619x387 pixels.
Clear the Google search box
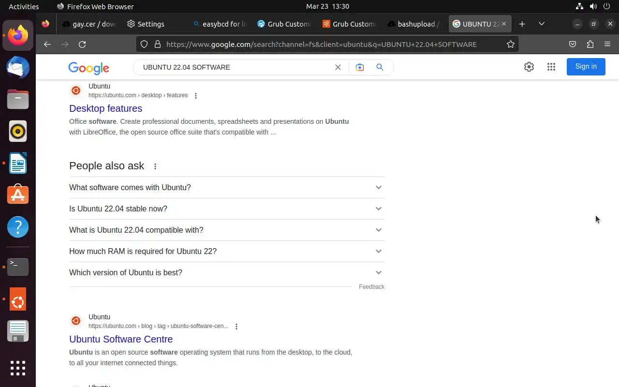[x=338, y=67]
